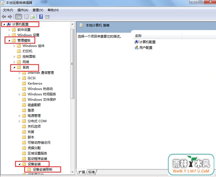Click the 计算机配置 icon in the right pane
216x177 pixels.
[137, 42]
